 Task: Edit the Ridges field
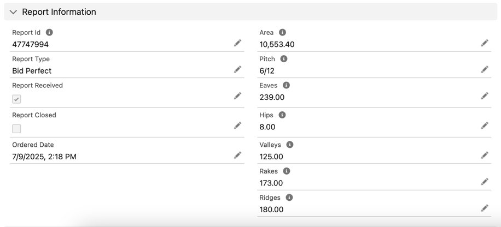click(485, 208)
